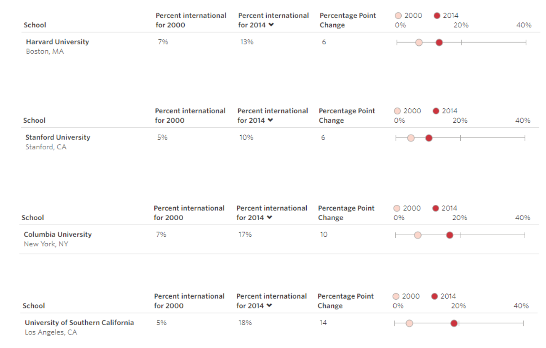Click Columbia's 17% value for 2014
This screenshot has height=348, width=546.
tap(245, 235)
